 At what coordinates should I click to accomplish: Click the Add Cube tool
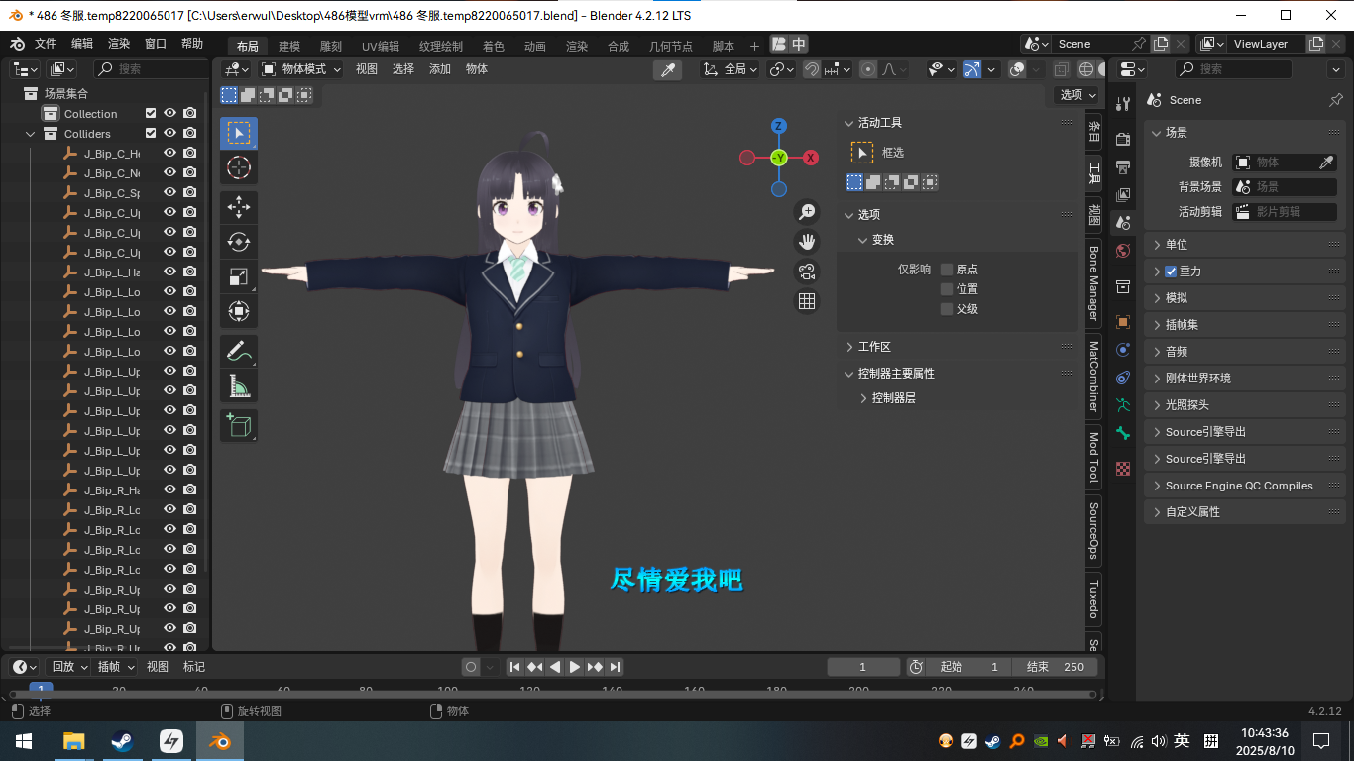(239, 425)
